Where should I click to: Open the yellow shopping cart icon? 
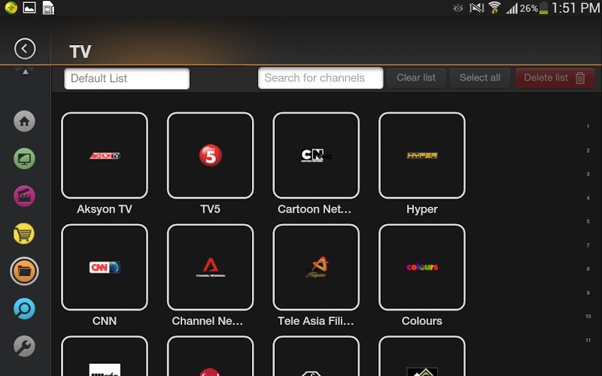pyautogui.click(x=24, y=234)
